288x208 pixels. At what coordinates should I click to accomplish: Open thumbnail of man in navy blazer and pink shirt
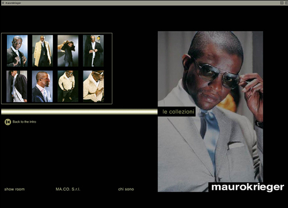(x=42, y=86)
